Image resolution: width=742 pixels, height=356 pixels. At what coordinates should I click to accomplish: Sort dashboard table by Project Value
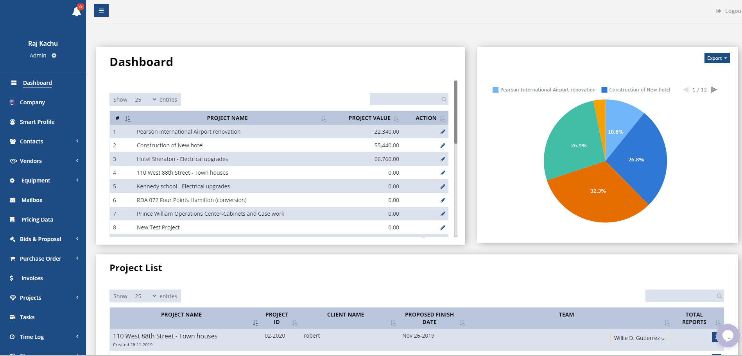pos(369,118)
